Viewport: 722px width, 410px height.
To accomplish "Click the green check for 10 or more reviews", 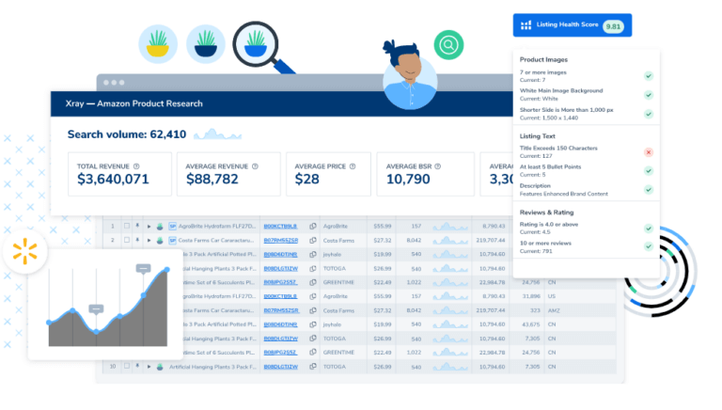I will pyautogui.click(x=649, y=246).
